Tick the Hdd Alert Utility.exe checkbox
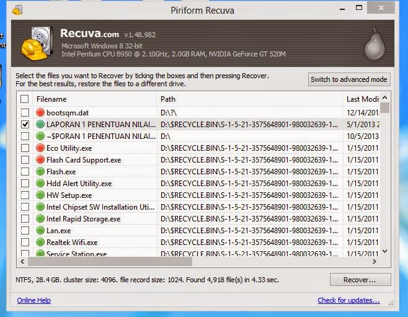 pos(25,184)
